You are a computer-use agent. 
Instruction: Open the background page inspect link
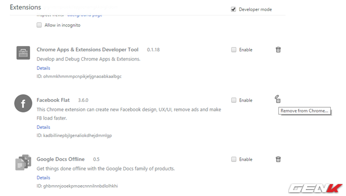click(x=85, y=15)
